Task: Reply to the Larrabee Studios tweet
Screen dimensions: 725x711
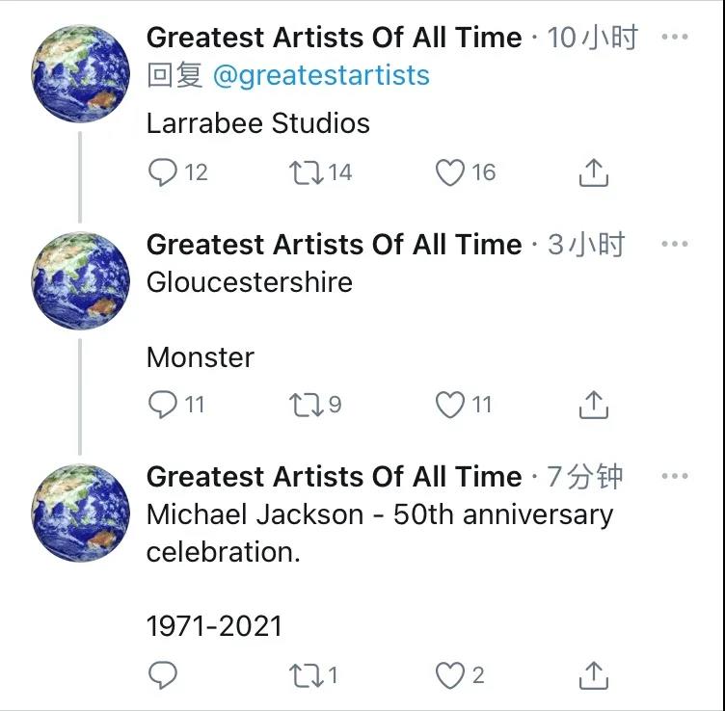Action: click(163, 172)
